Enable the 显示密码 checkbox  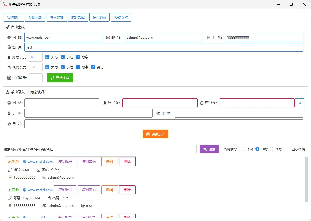click(288, 149)
